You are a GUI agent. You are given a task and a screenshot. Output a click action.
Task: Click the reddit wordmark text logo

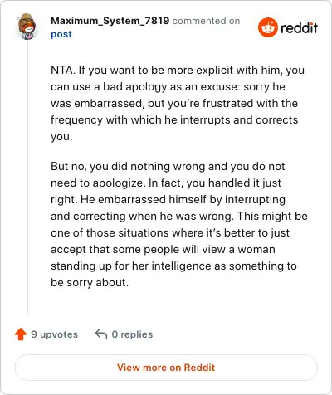click(299, 28)
